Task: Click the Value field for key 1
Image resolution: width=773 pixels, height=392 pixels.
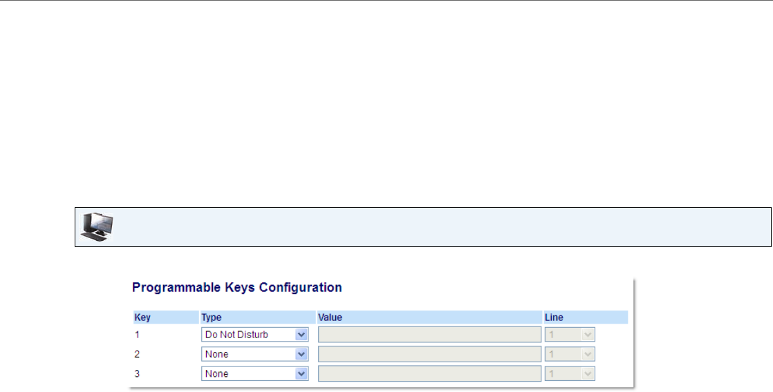Action: click(x=429, y=335)
